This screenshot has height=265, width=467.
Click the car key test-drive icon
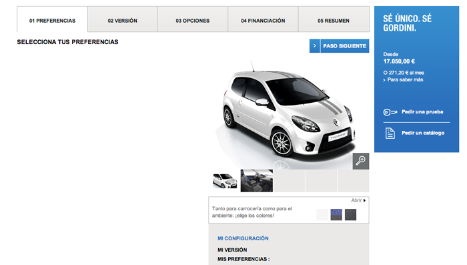click(390, 112)
